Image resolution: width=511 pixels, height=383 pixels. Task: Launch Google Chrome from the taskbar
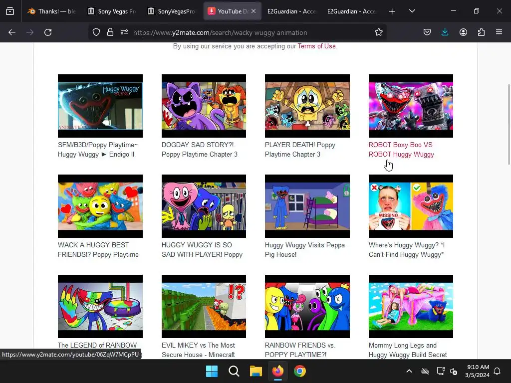[300, 371]
